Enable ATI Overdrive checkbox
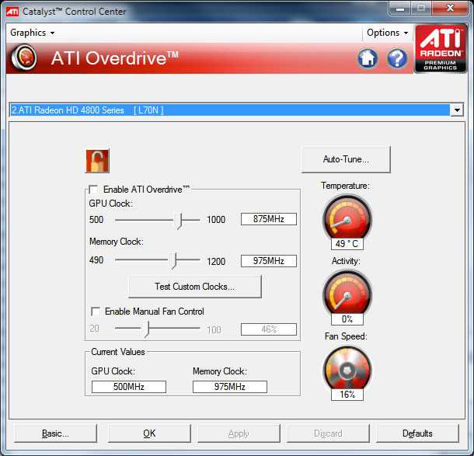 point(93,190)
